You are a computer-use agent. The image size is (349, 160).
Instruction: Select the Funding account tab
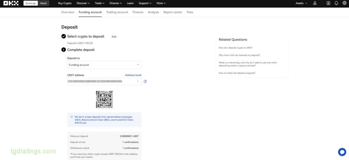90,12
